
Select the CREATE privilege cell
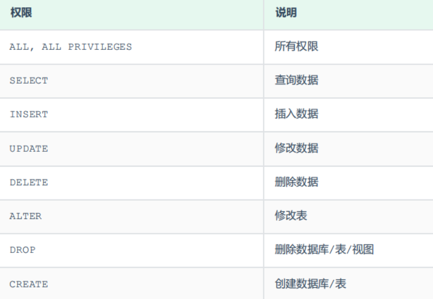pyautogui.click(x=29, y=284)
